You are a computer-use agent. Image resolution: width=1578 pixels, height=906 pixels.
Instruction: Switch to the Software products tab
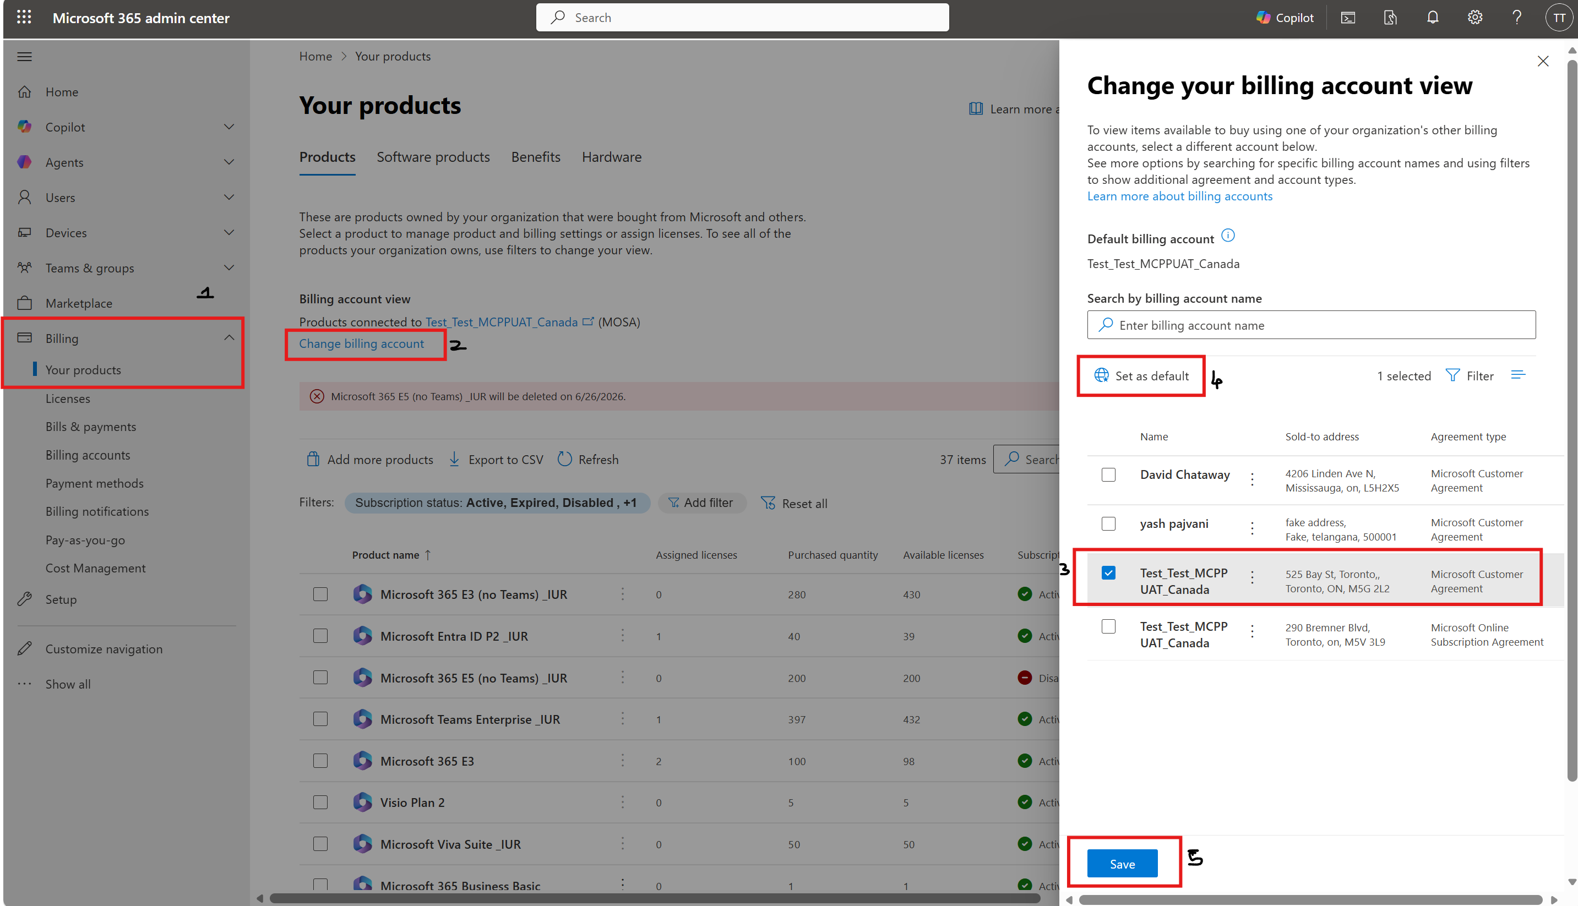click(x=433, y=157)
